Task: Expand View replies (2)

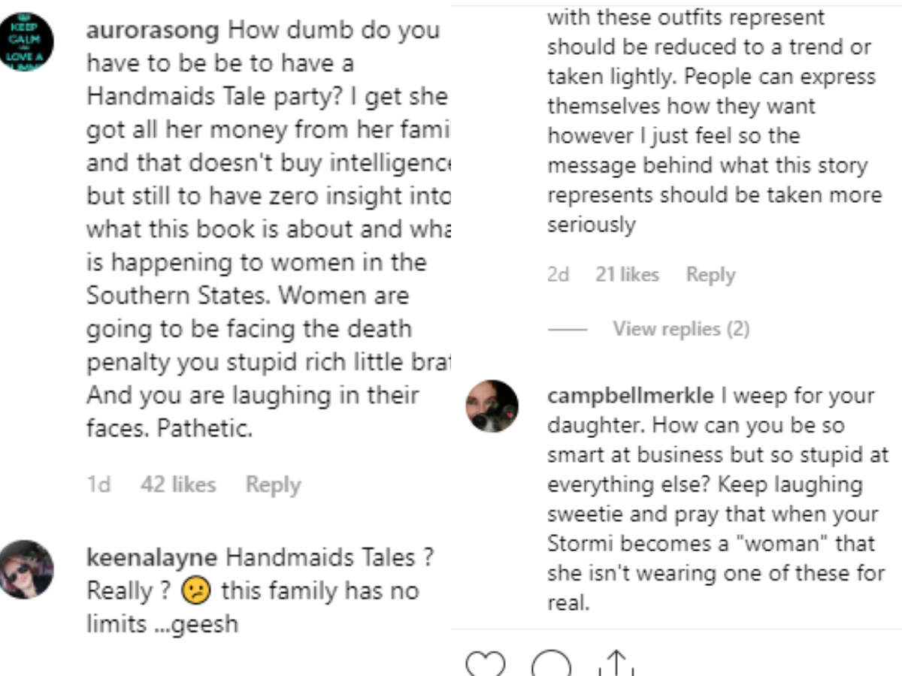Action: [681, 329]
